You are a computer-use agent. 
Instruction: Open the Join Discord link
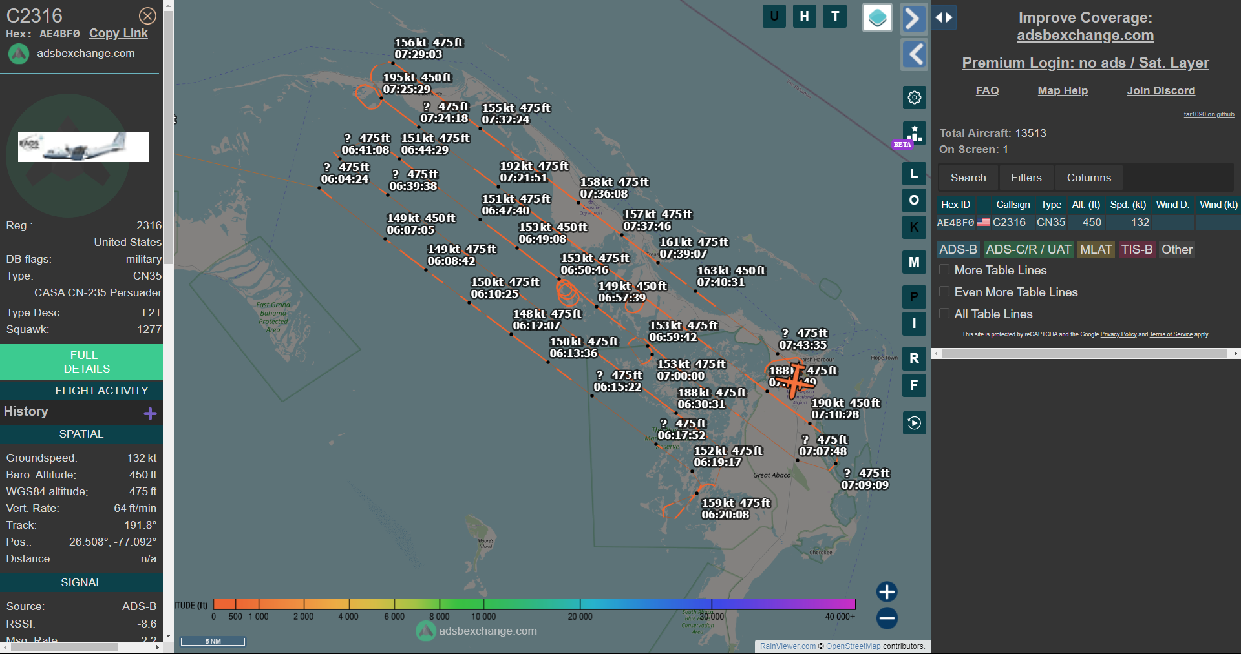tap(1161, 91)
